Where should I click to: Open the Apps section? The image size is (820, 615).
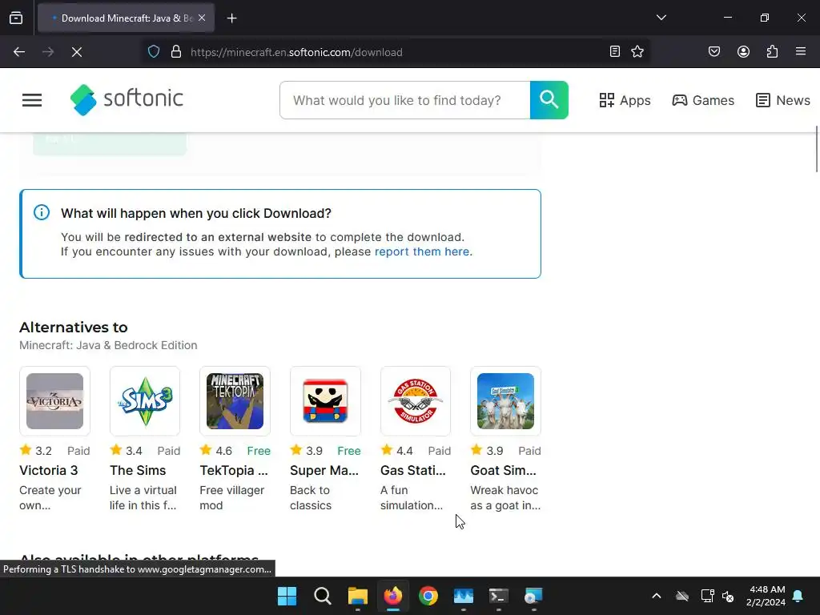[x=625, y=100]
